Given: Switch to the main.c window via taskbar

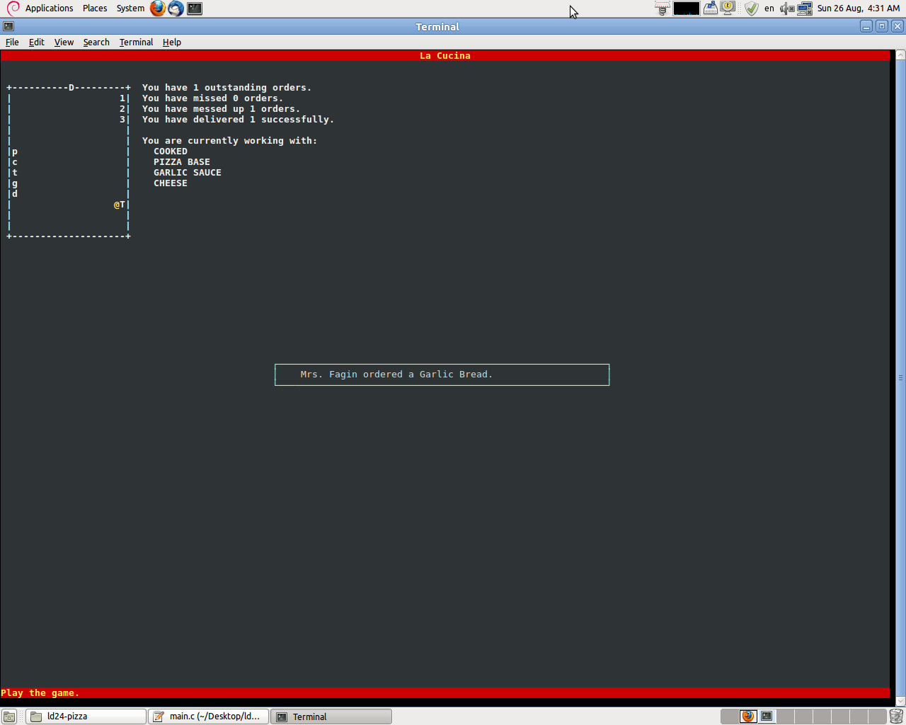Looking at the screenshot, I should 207,716.
